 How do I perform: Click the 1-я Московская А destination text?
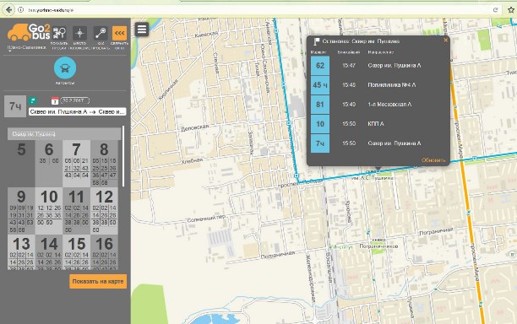point(389,105)
